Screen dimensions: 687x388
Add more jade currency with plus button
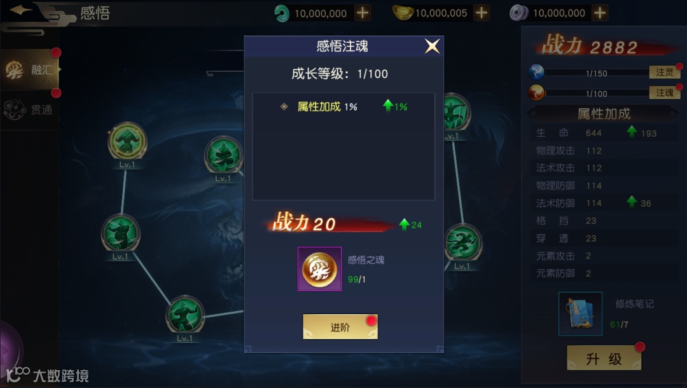tap(363, 13)
